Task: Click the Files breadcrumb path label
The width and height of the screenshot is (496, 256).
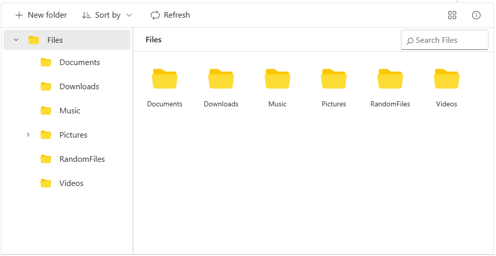Action: [x=154, y=40]
